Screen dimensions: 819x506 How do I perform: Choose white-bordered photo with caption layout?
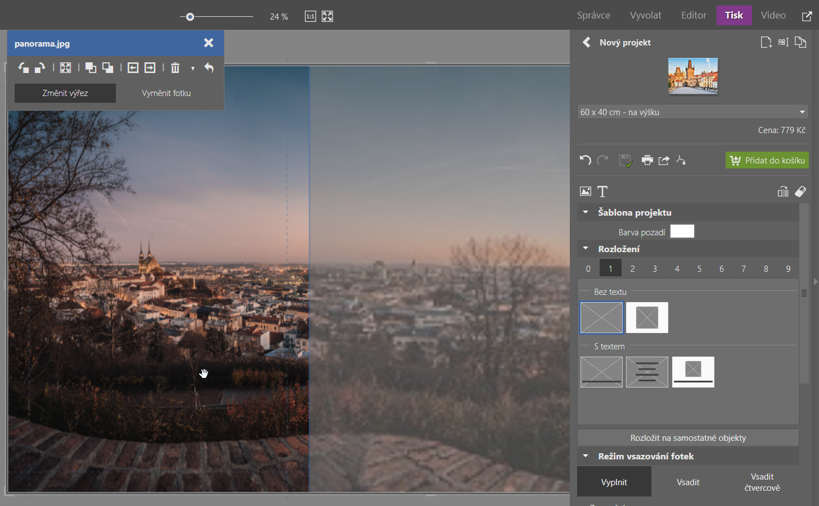click(693, 372)
